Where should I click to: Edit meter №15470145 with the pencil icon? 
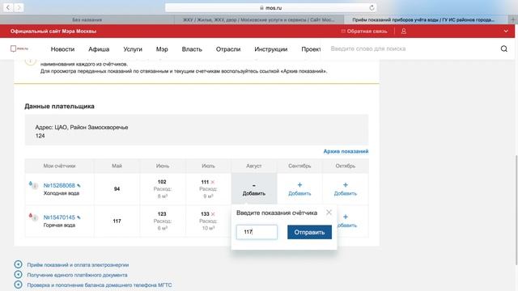[x=79, y=217]
